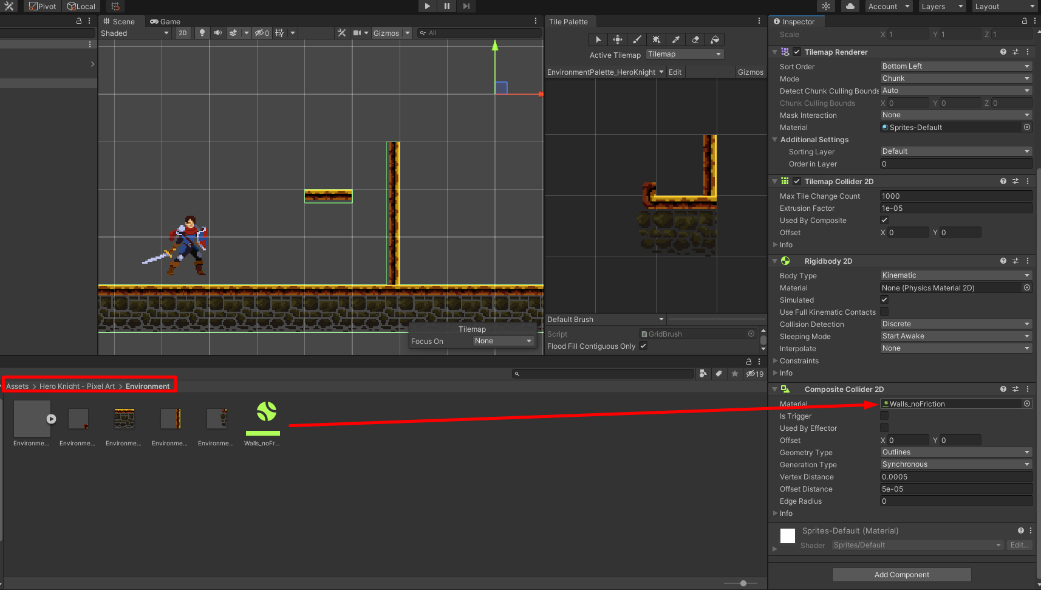Enable Is Trigger on Composite Collider 2D

[x=884, y=416]
